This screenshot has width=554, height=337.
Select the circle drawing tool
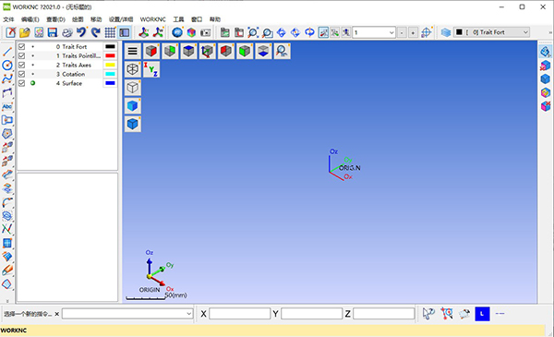7,65
